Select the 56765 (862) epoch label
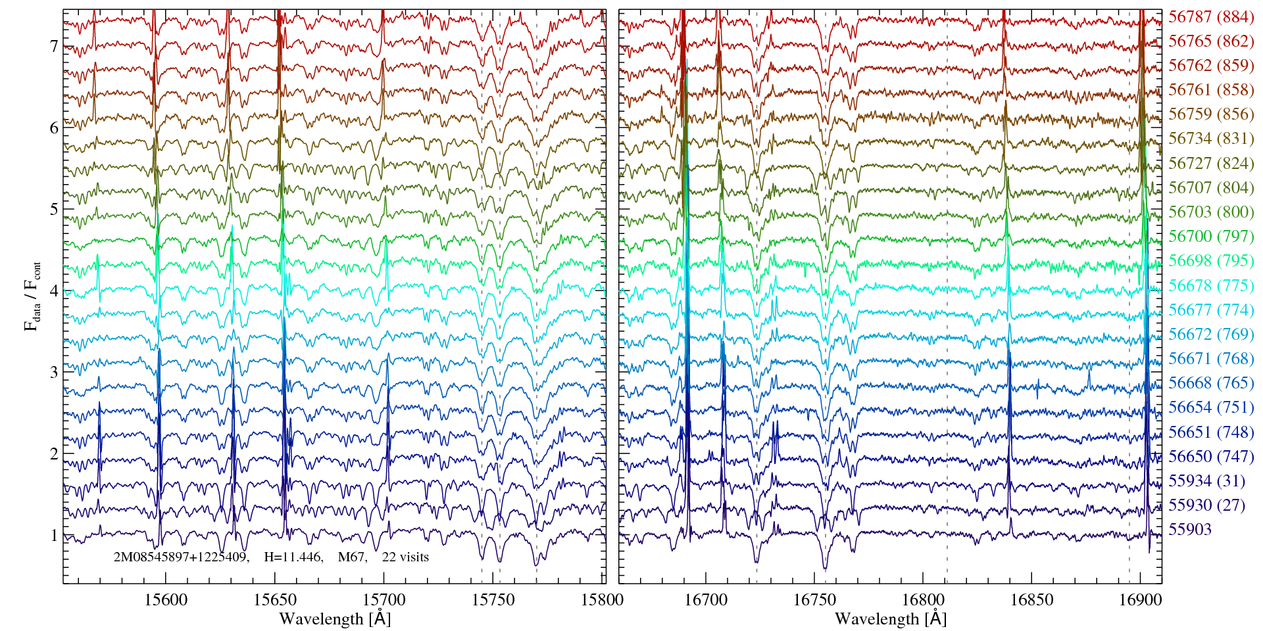This screenshot has height=631, width=1263. 1210,41
